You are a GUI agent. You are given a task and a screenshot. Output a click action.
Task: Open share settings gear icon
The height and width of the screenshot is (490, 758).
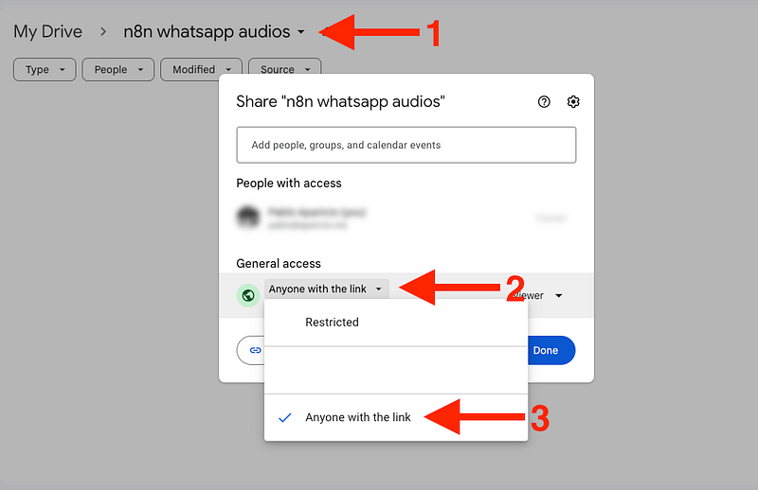(572, 102)
